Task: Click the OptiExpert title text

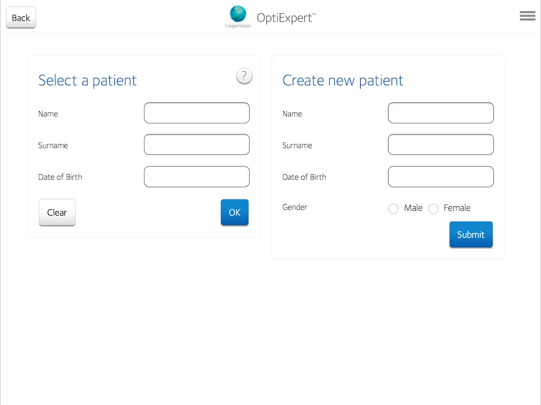Action: click(286, 18)
